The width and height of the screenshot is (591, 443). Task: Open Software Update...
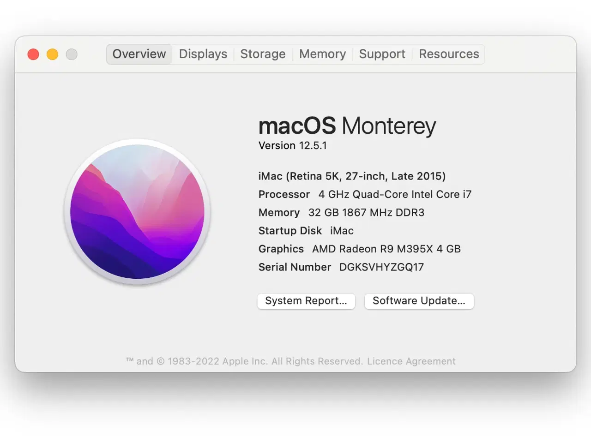pos(419,301)
